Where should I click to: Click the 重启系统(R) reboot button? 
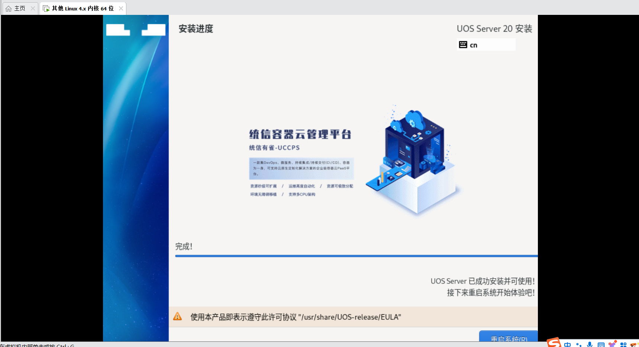point(508,336)
